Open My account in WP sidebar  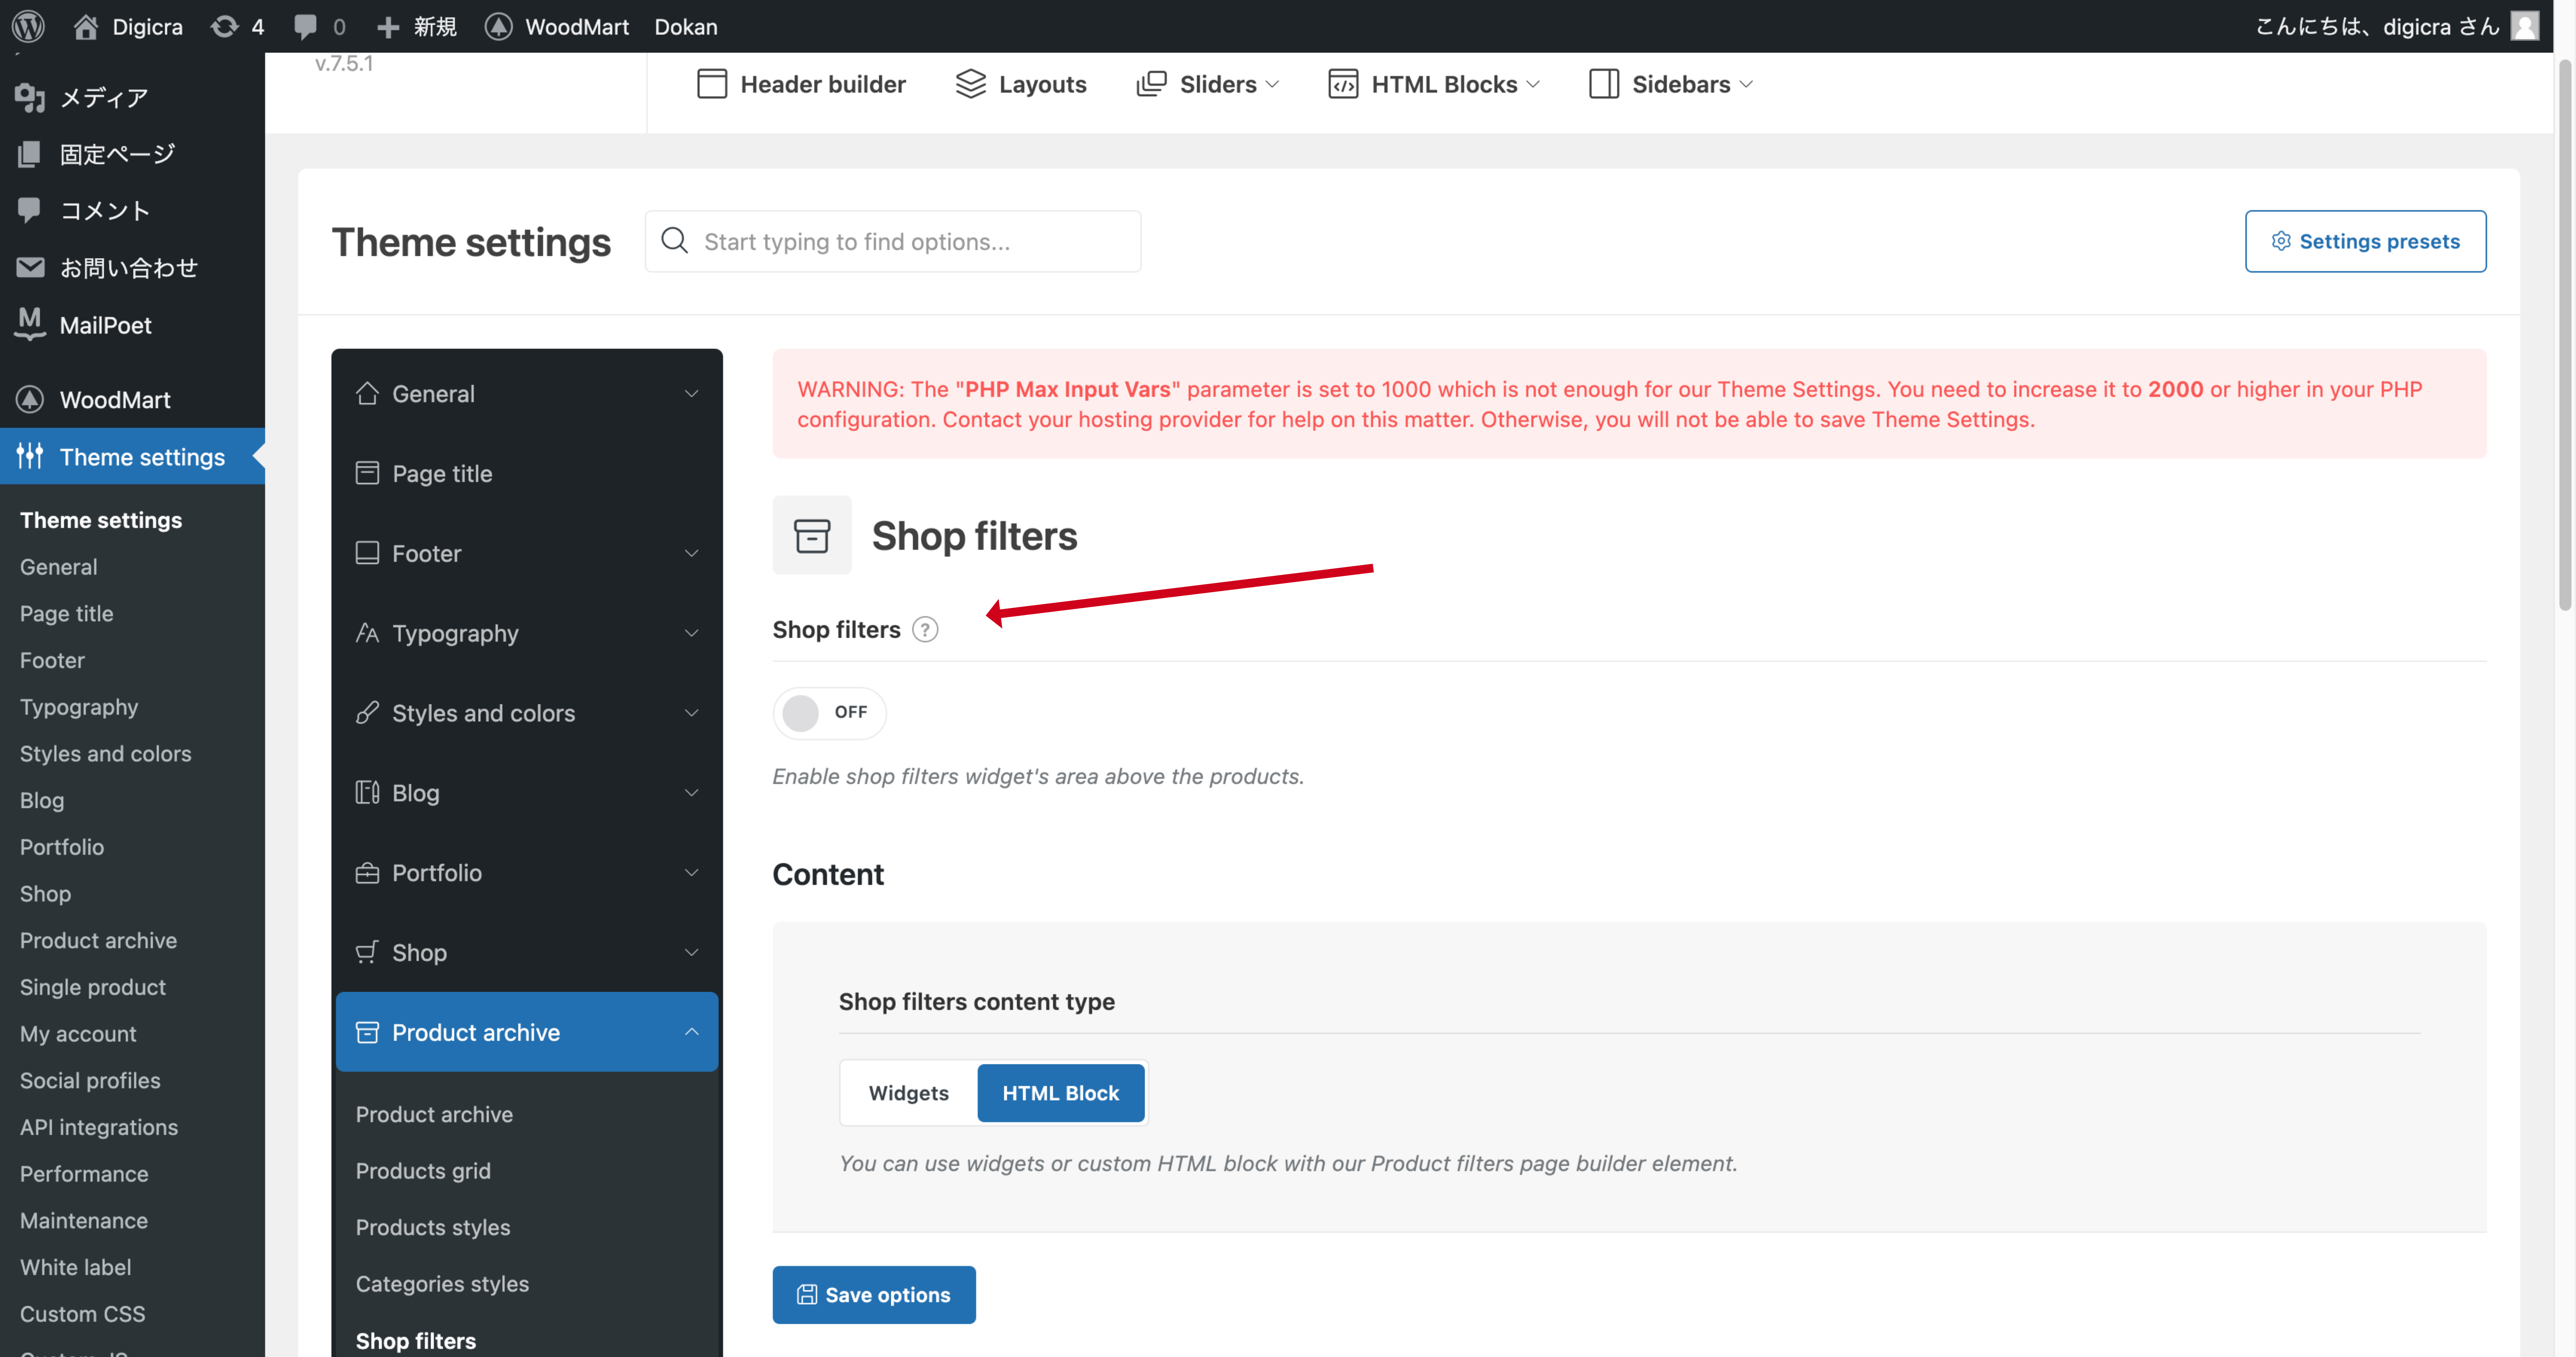click(x=78, y=1034)
